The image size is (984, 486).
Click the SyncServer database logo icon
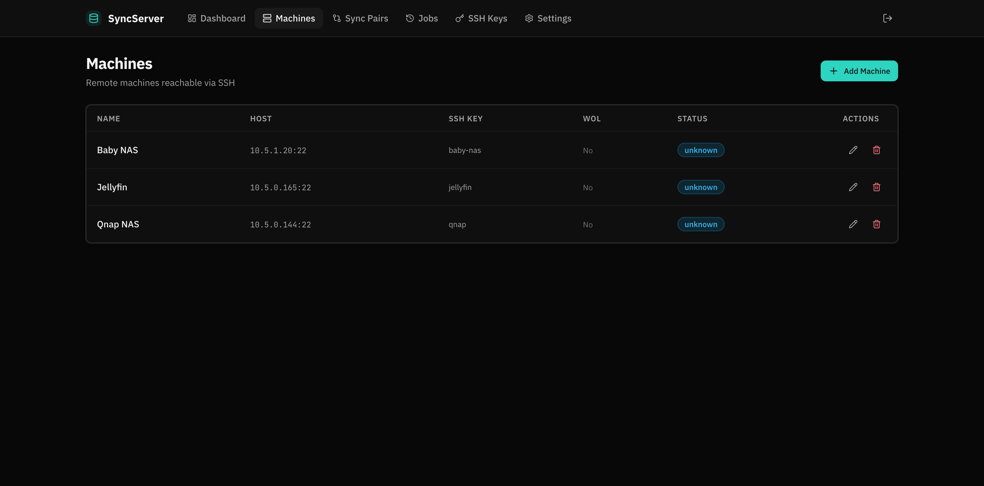pyautogui.click(x=94, y=18)
